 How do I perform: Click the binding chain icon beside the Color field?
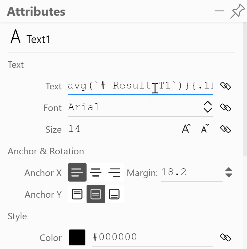226,238
